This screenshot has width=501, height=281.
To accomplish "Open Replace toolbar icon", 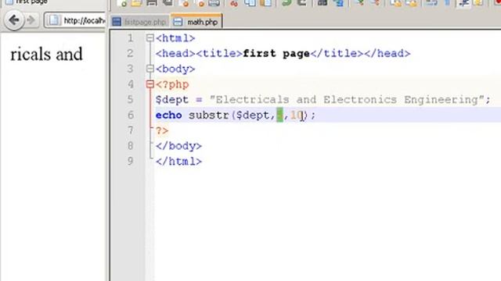I will click(x=338, y=2).
